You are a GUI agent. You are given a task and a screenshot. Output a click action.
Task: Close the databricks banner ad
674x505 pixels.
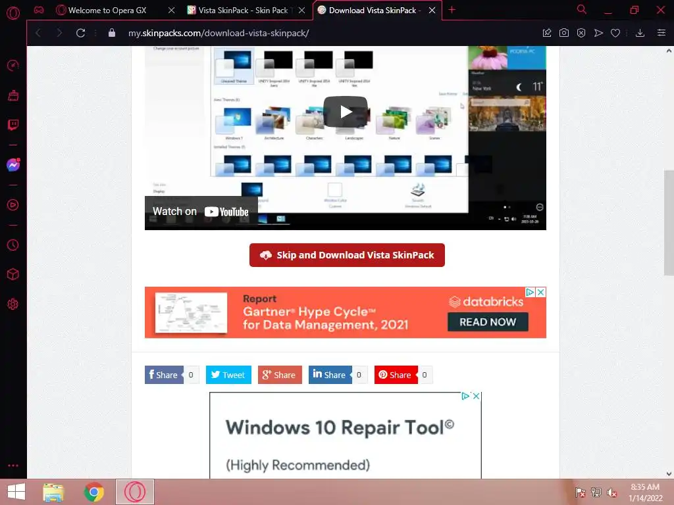click(541, 293)
